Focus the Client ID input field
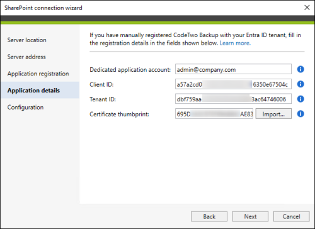 click(233, 84)
